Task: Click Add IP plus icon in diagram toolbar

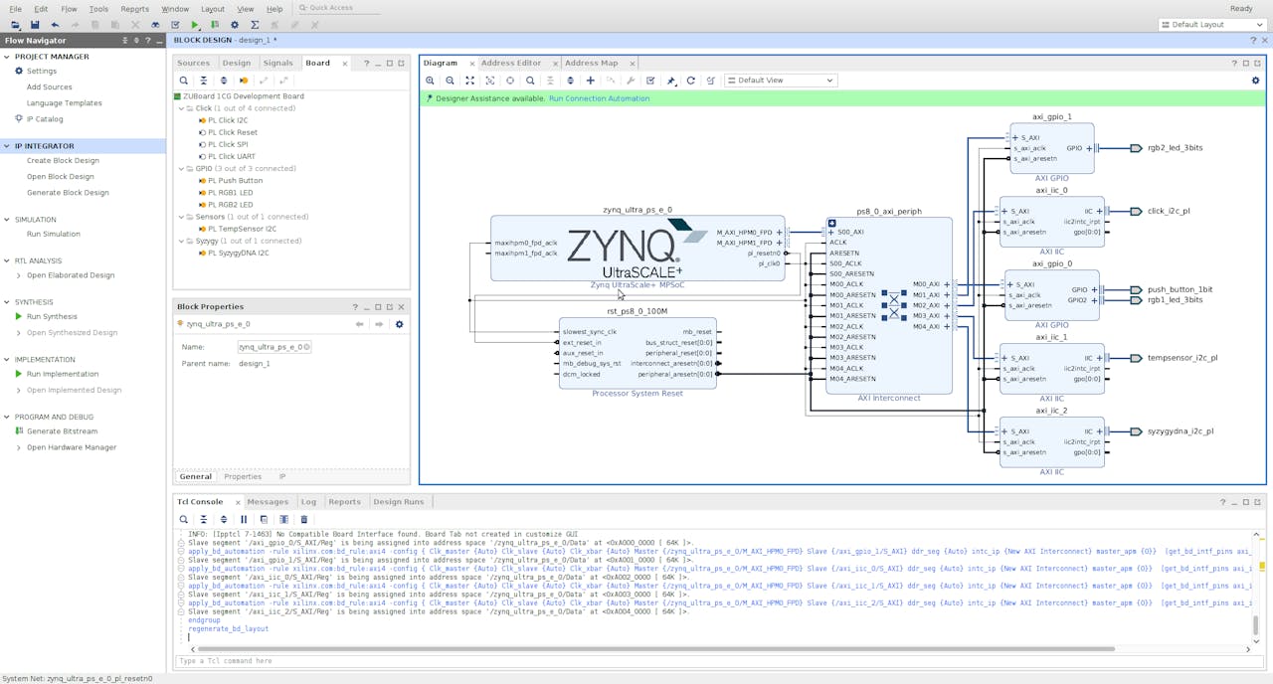Action: (590, 81)
